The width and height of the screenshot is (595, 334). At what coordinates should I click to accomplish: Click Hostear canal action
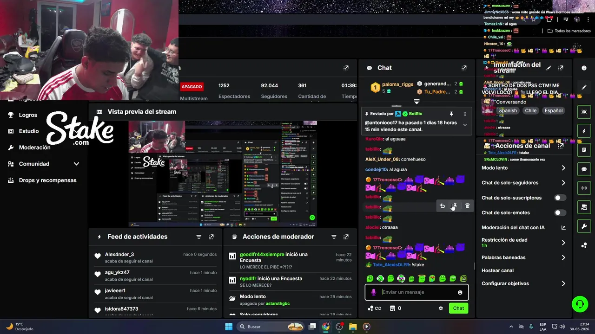tap(497, 270)
